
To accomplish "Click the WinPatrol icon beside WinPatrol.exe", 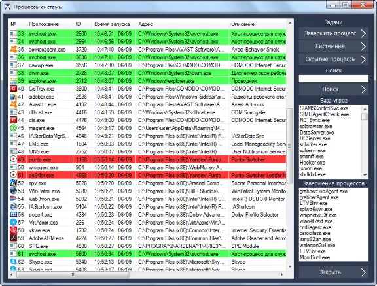I will click(13, 191).
